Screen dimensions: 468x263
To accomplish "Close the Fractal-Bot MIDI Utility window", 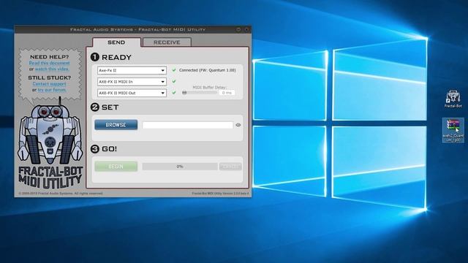I will click(x=246, y=29).
